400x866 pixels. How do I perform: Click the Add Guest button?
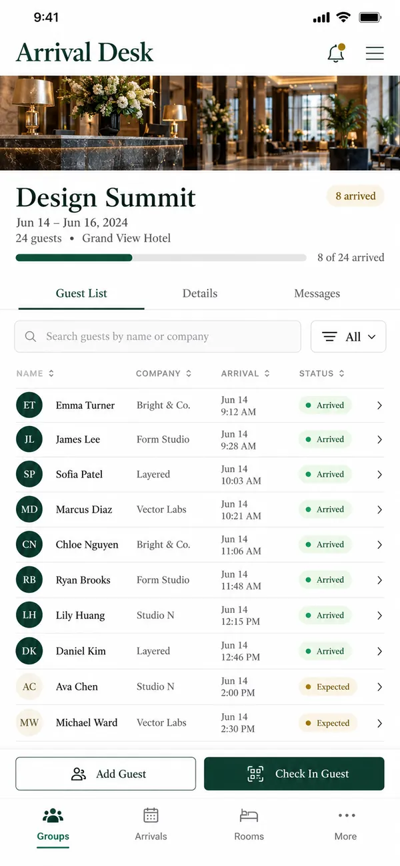(105, 774)
